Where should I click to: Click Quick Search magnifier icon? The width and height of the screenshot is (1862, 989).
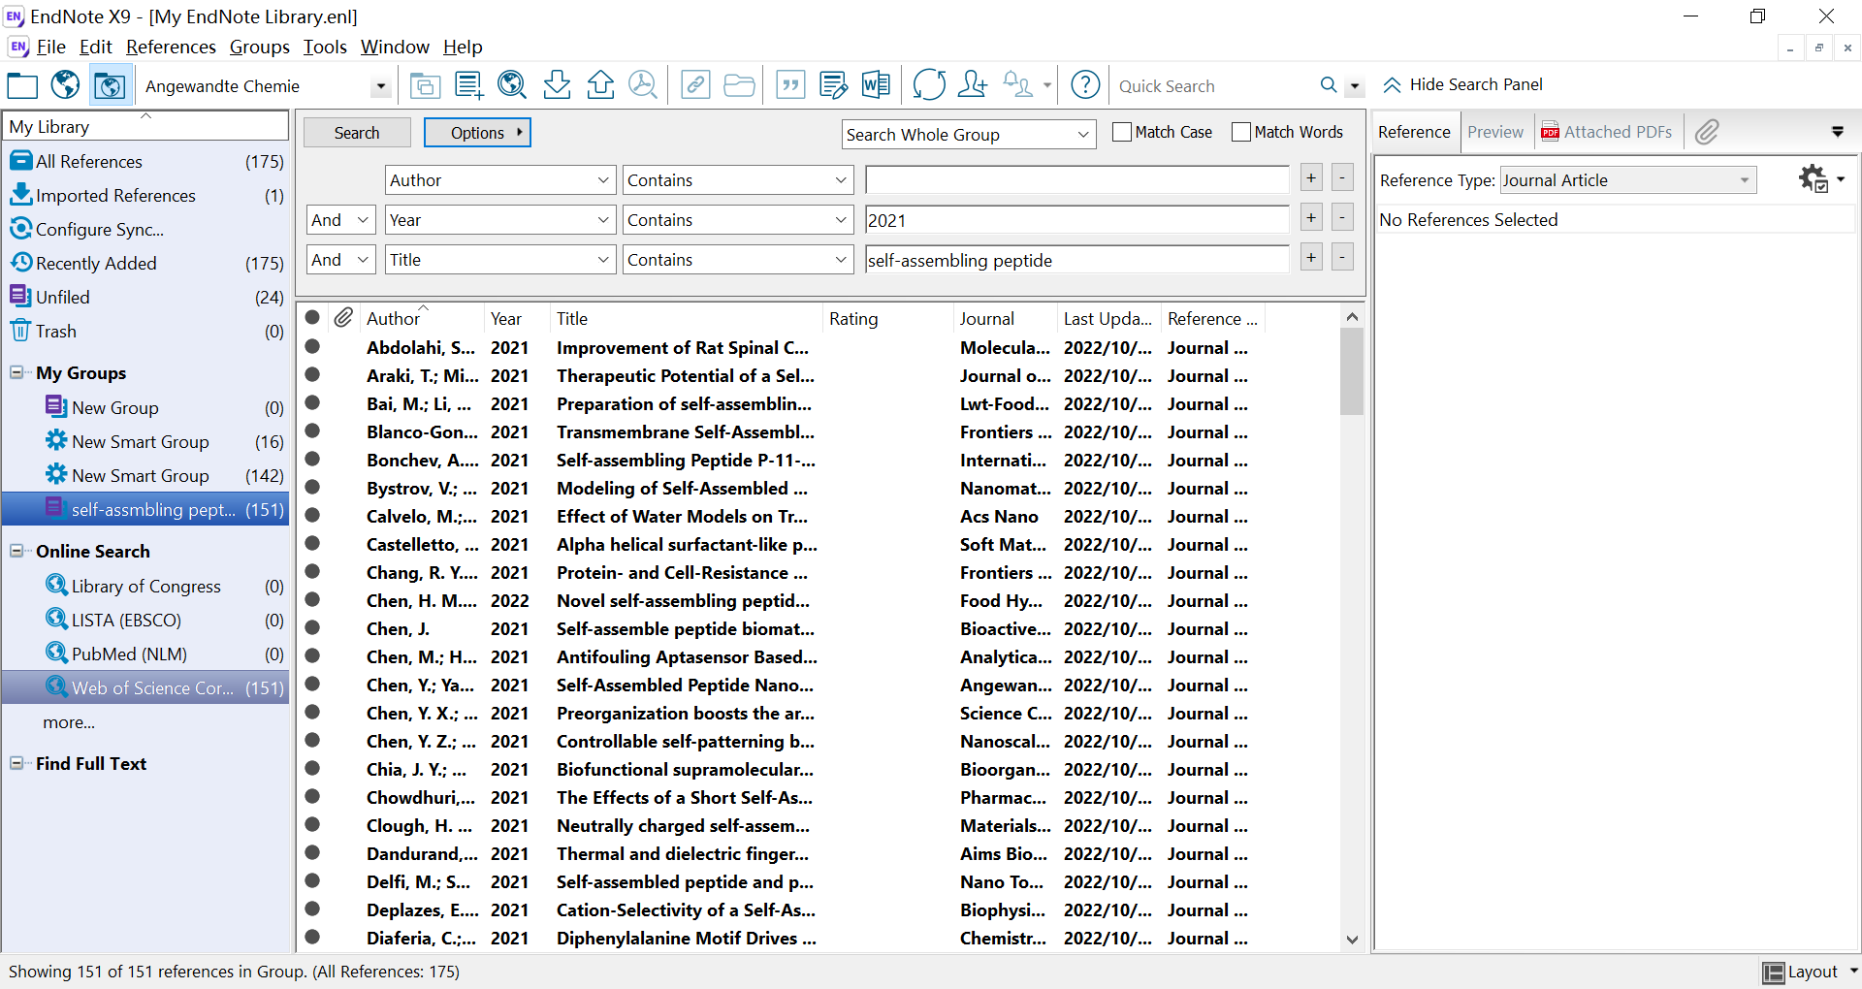click(1329, 85)
